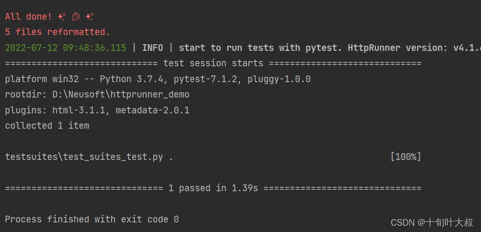
Task: Click the green timestamp 2022-07-12 09:48:36.115
Action: (65, 48)
